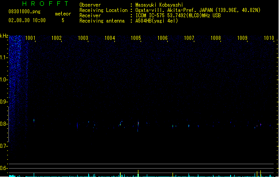Click antenna value A504HB(yagi 4el)
279x177 pixels.
157,21
